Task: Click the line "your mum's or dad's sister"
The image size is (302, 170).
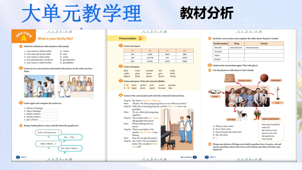Action: [37, 57]
